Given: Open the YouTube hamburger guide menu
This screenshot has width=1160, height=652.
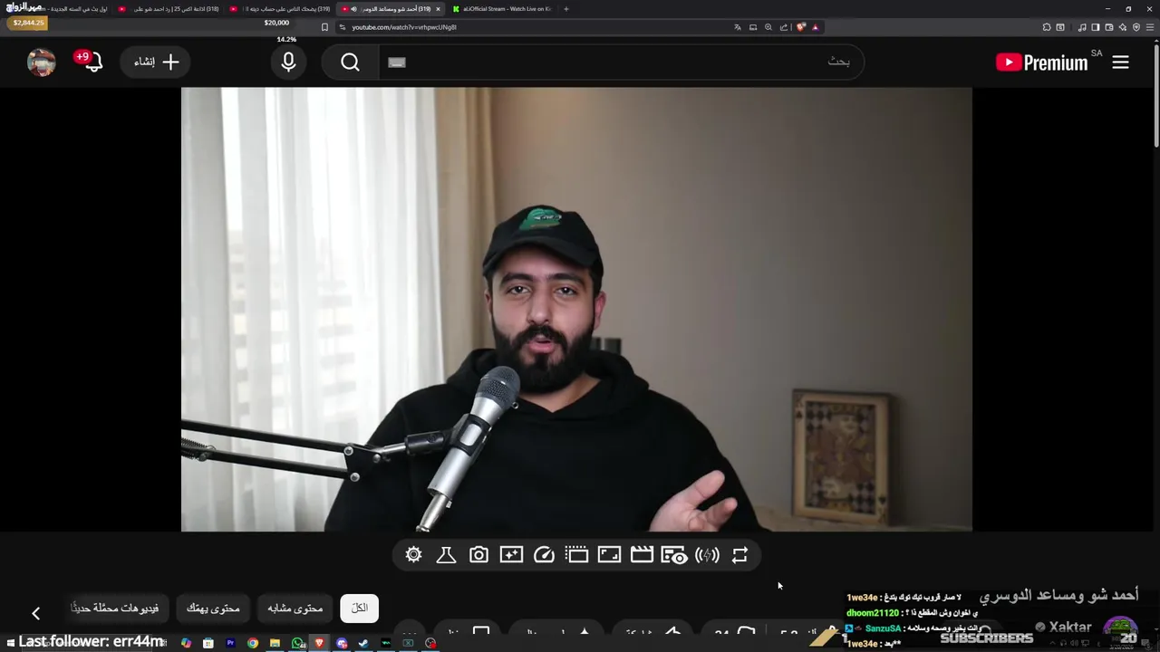Looking at the screenshot, I should (1121, 62).
